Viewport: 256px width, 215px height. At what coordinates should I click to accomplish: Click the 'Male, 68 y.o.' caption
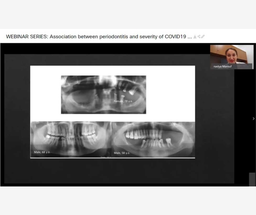(42, 152)
